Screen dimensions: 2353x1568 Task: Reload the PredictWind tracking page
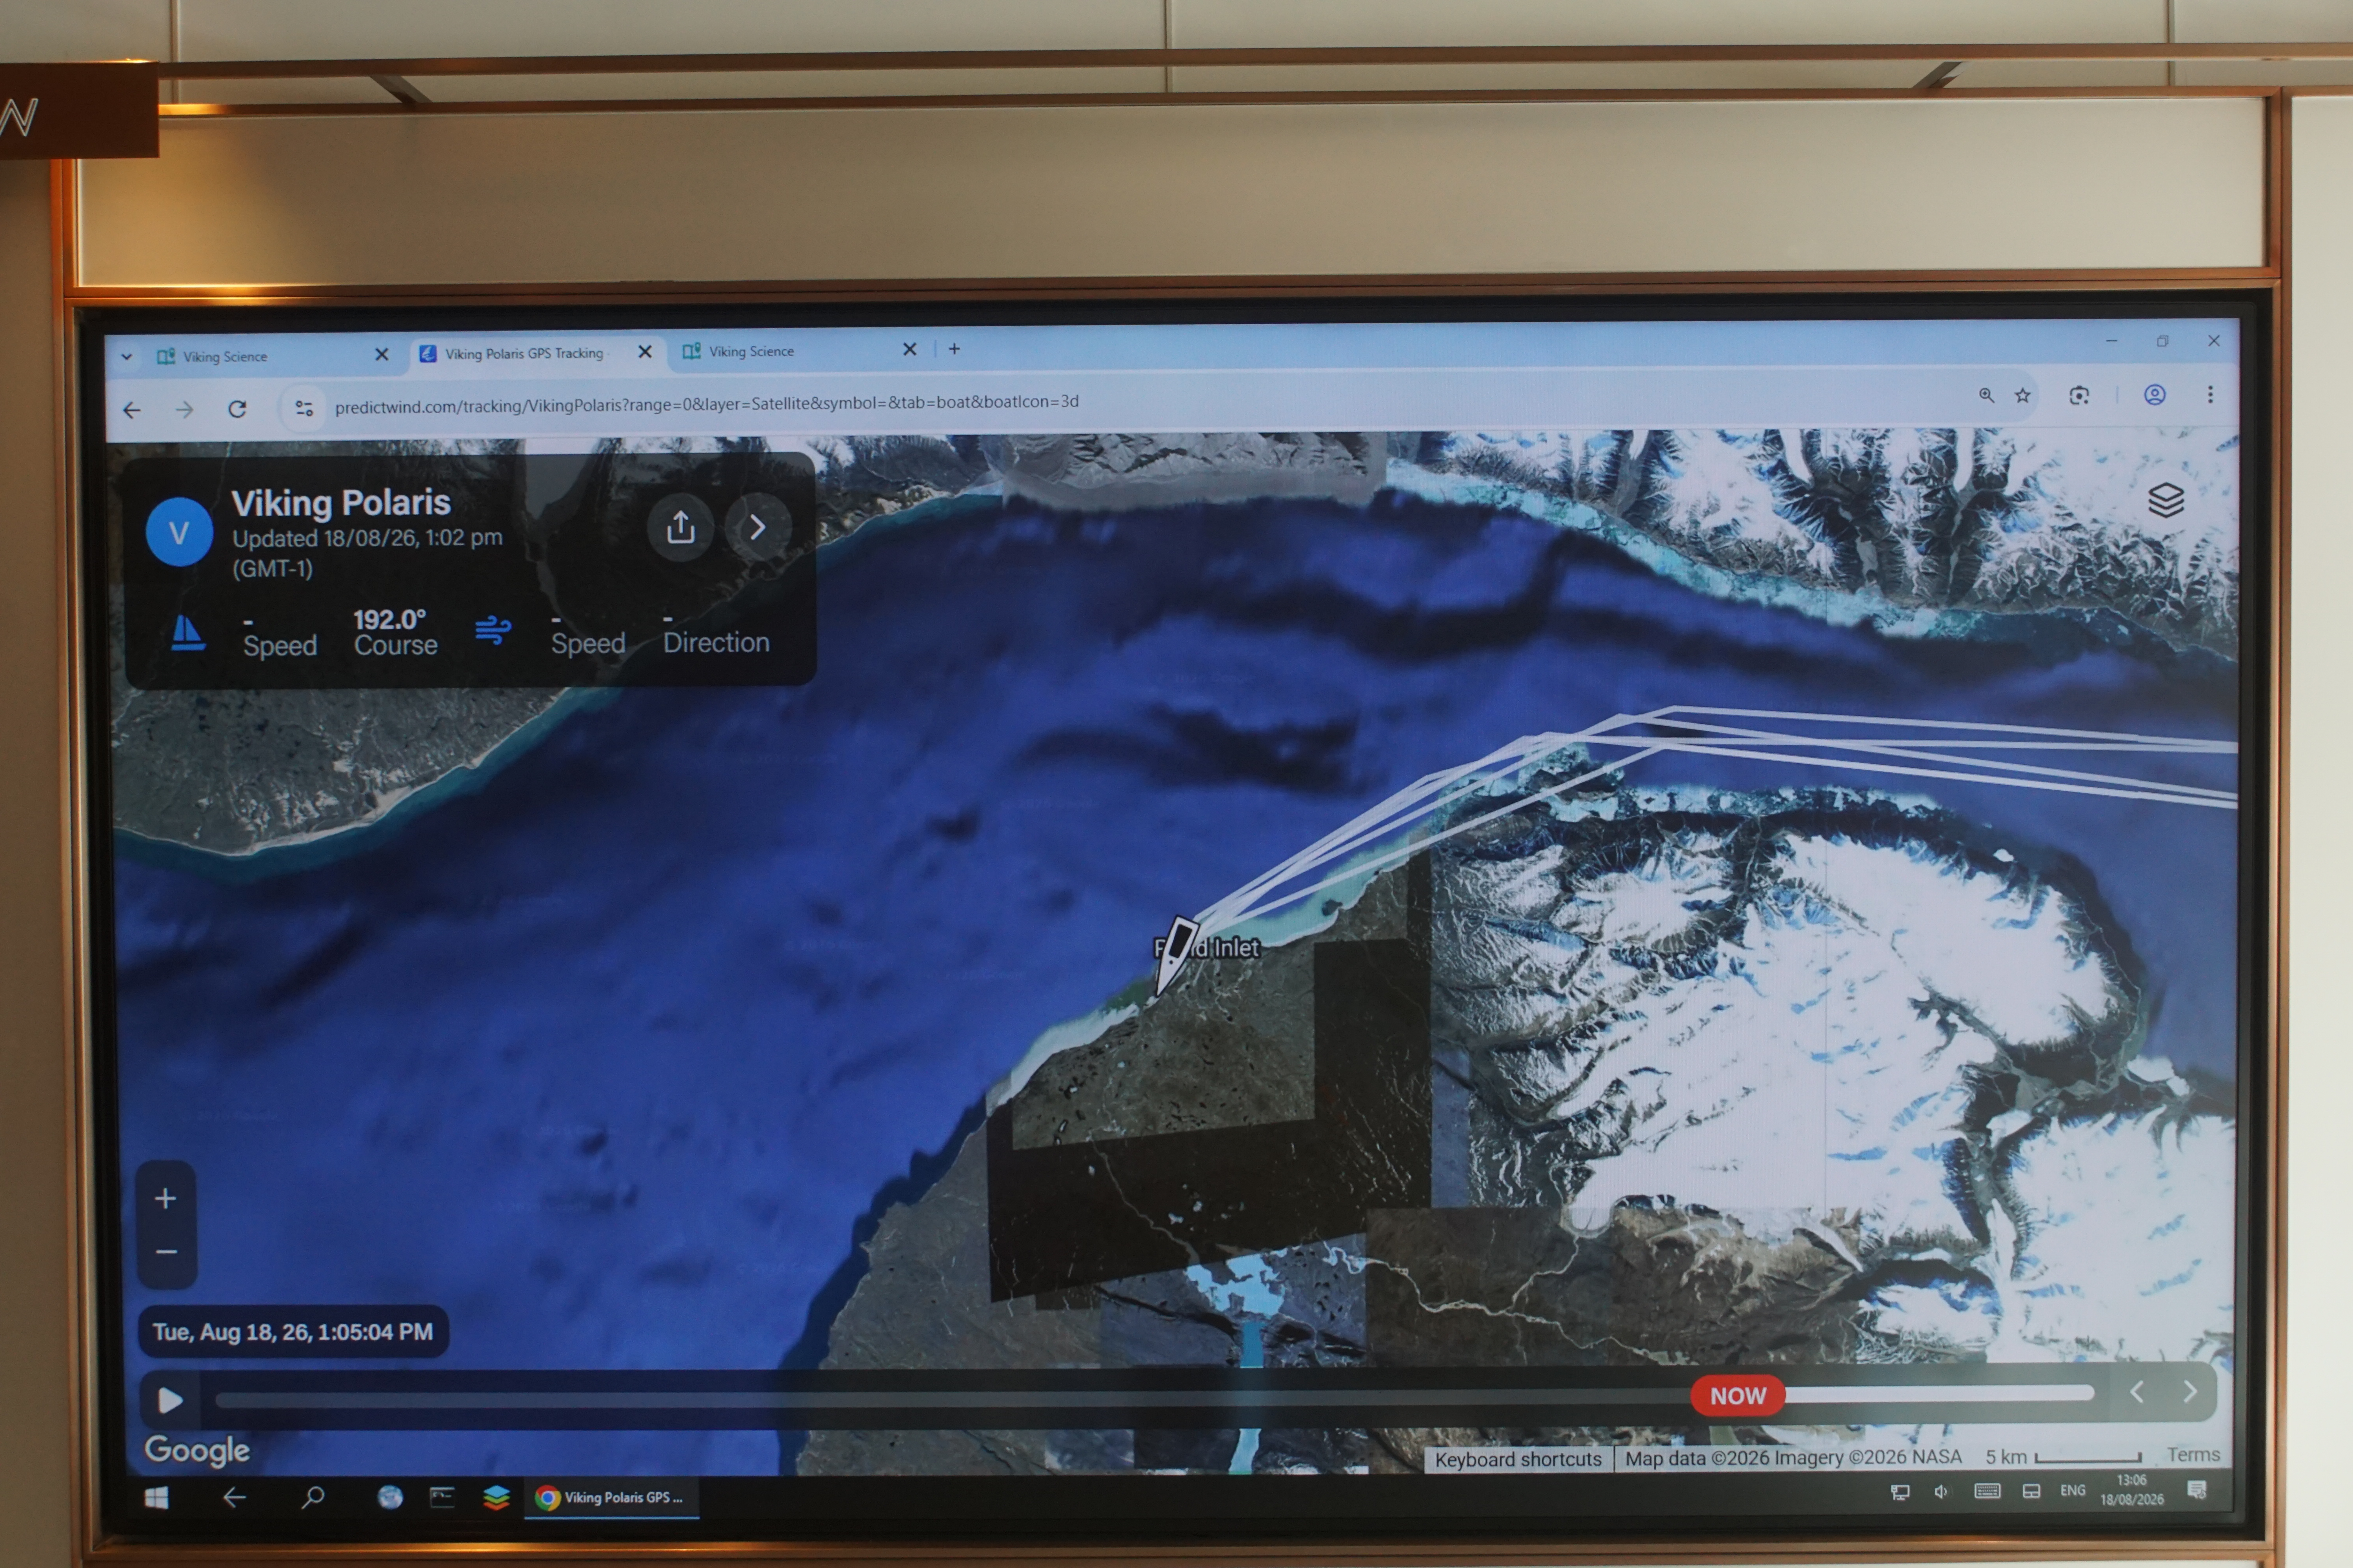click(x=237, y=408)
